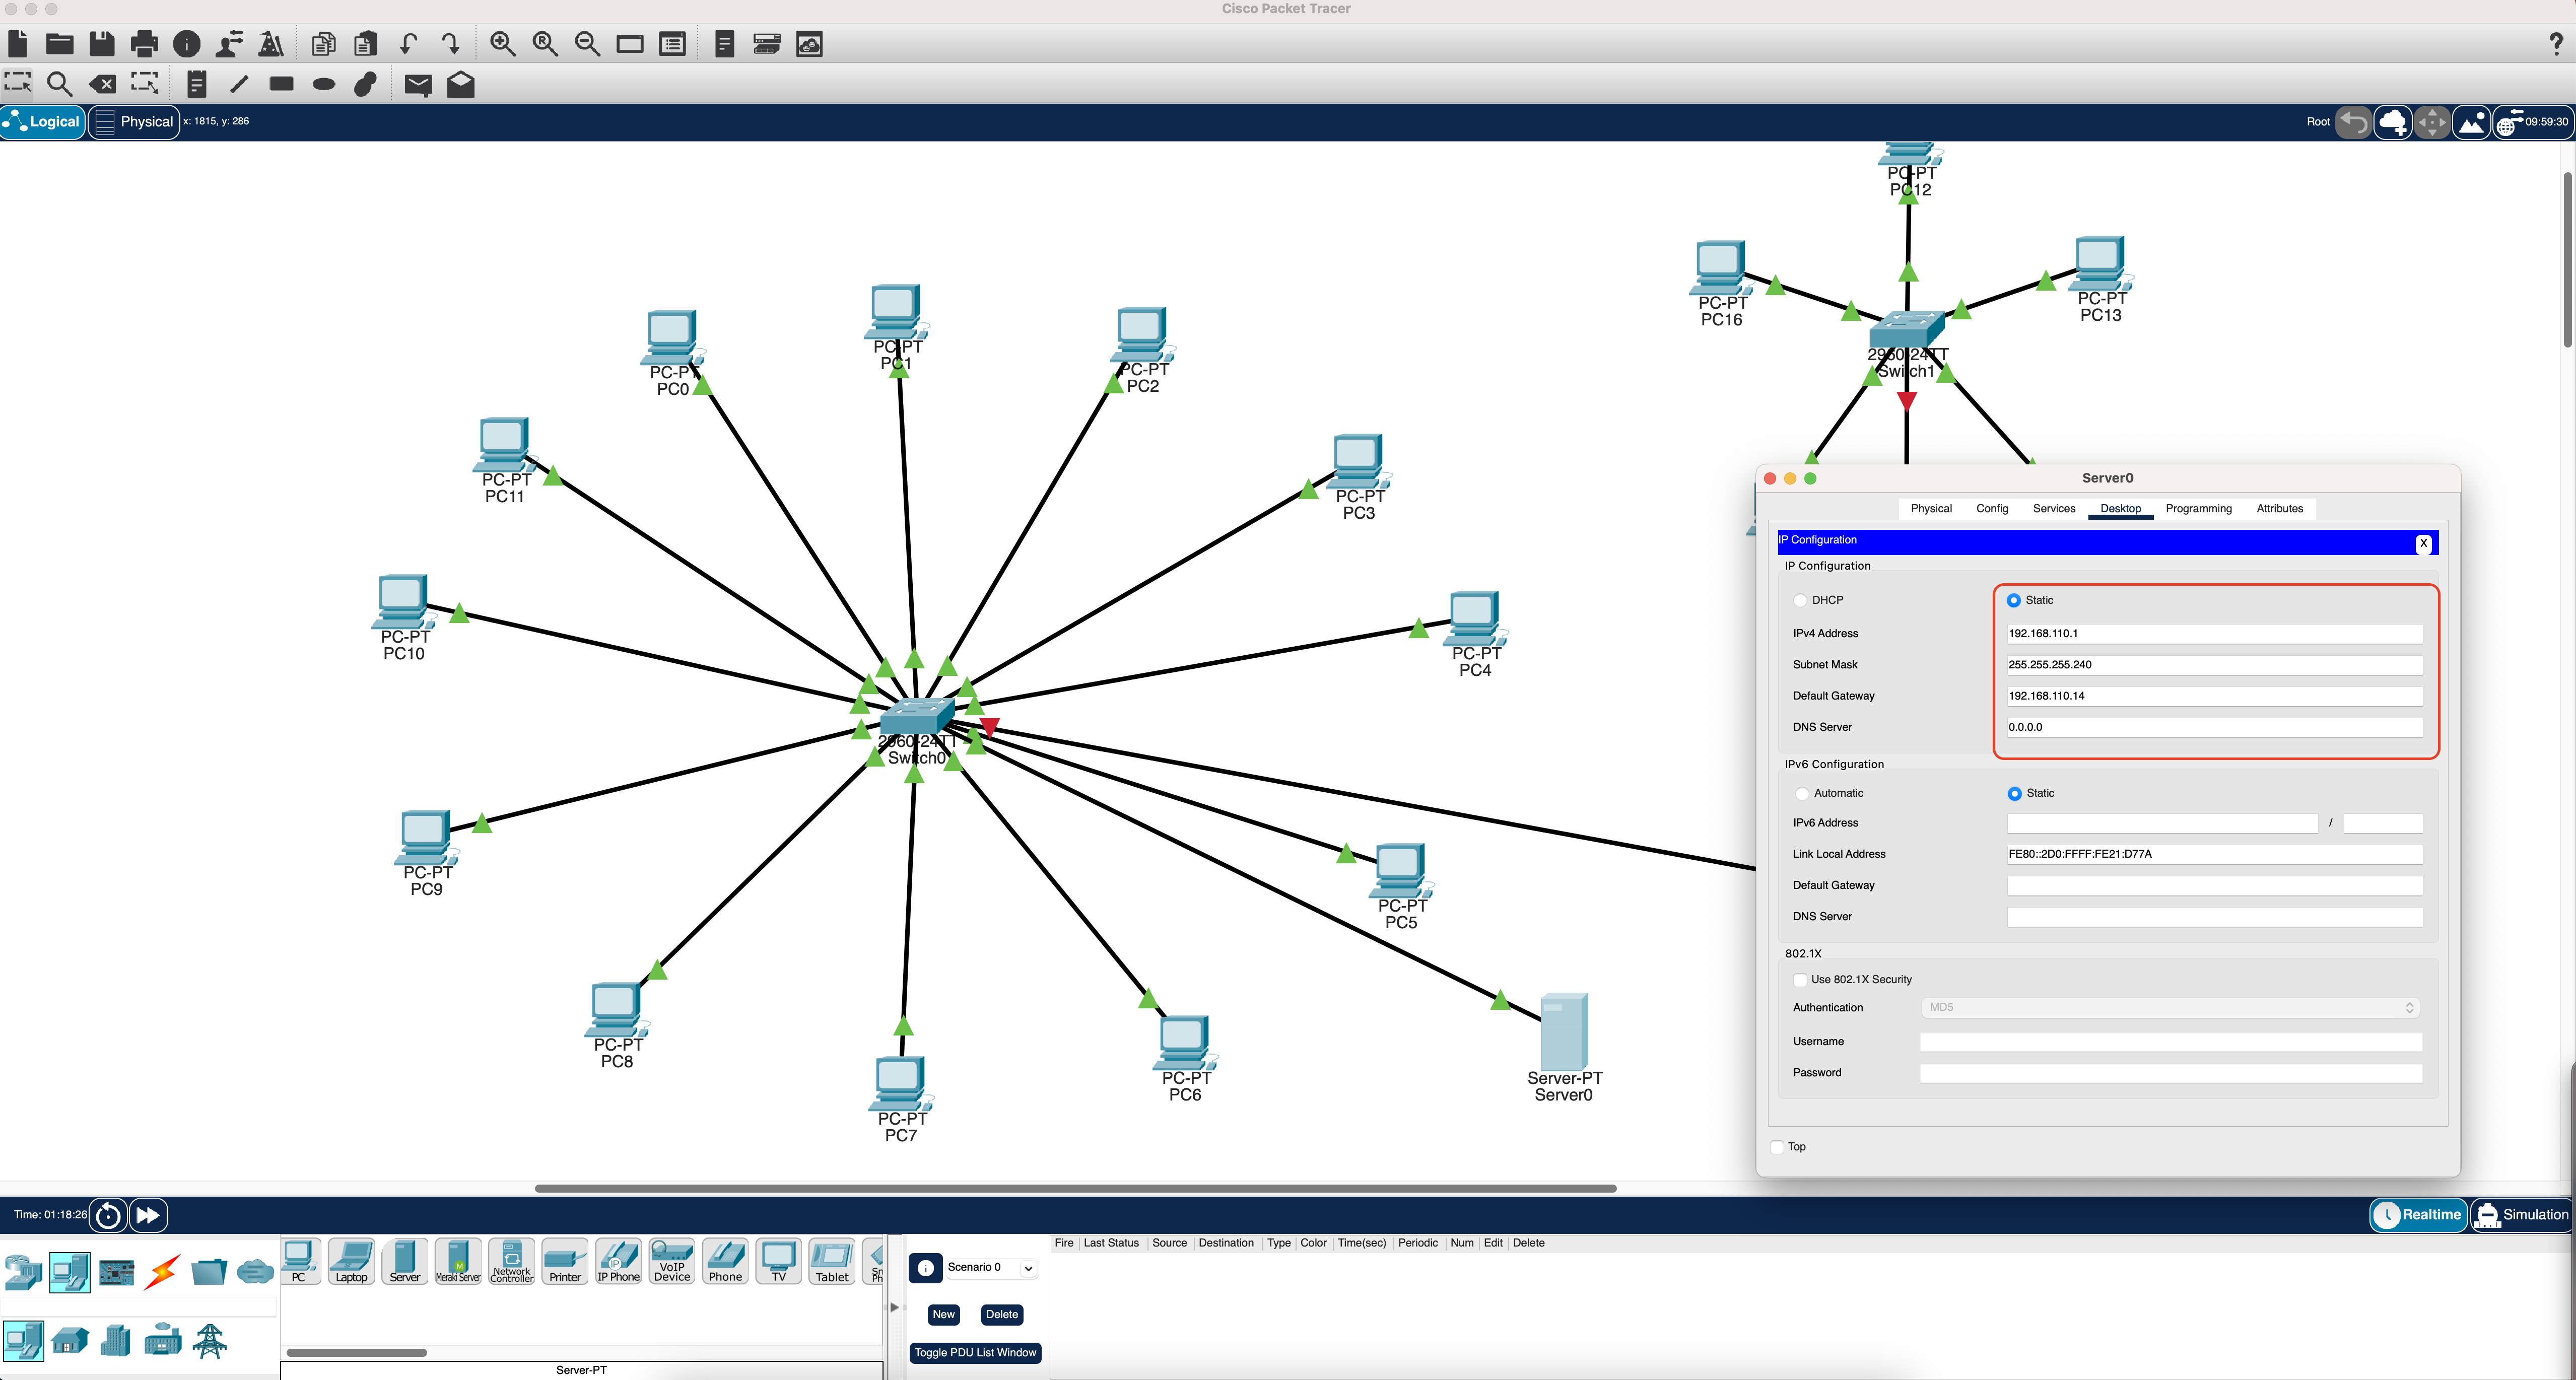Image resolution: width=2576 pixels, height=1380 pixels.
Task: Pick the Meraki Server device
Action: coord(458,1262)
